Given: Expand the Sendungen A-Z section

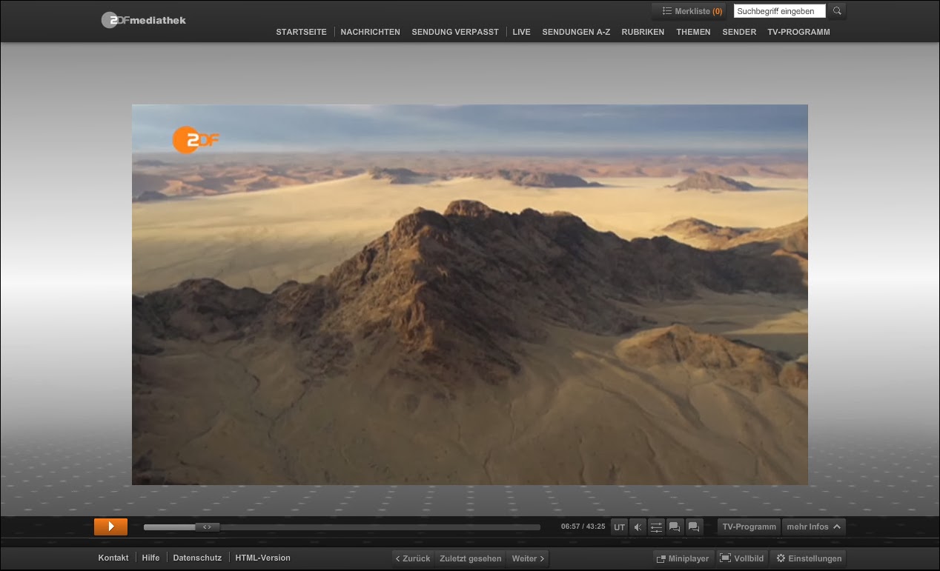Looking at the screenshot, I should pos(576,32).
